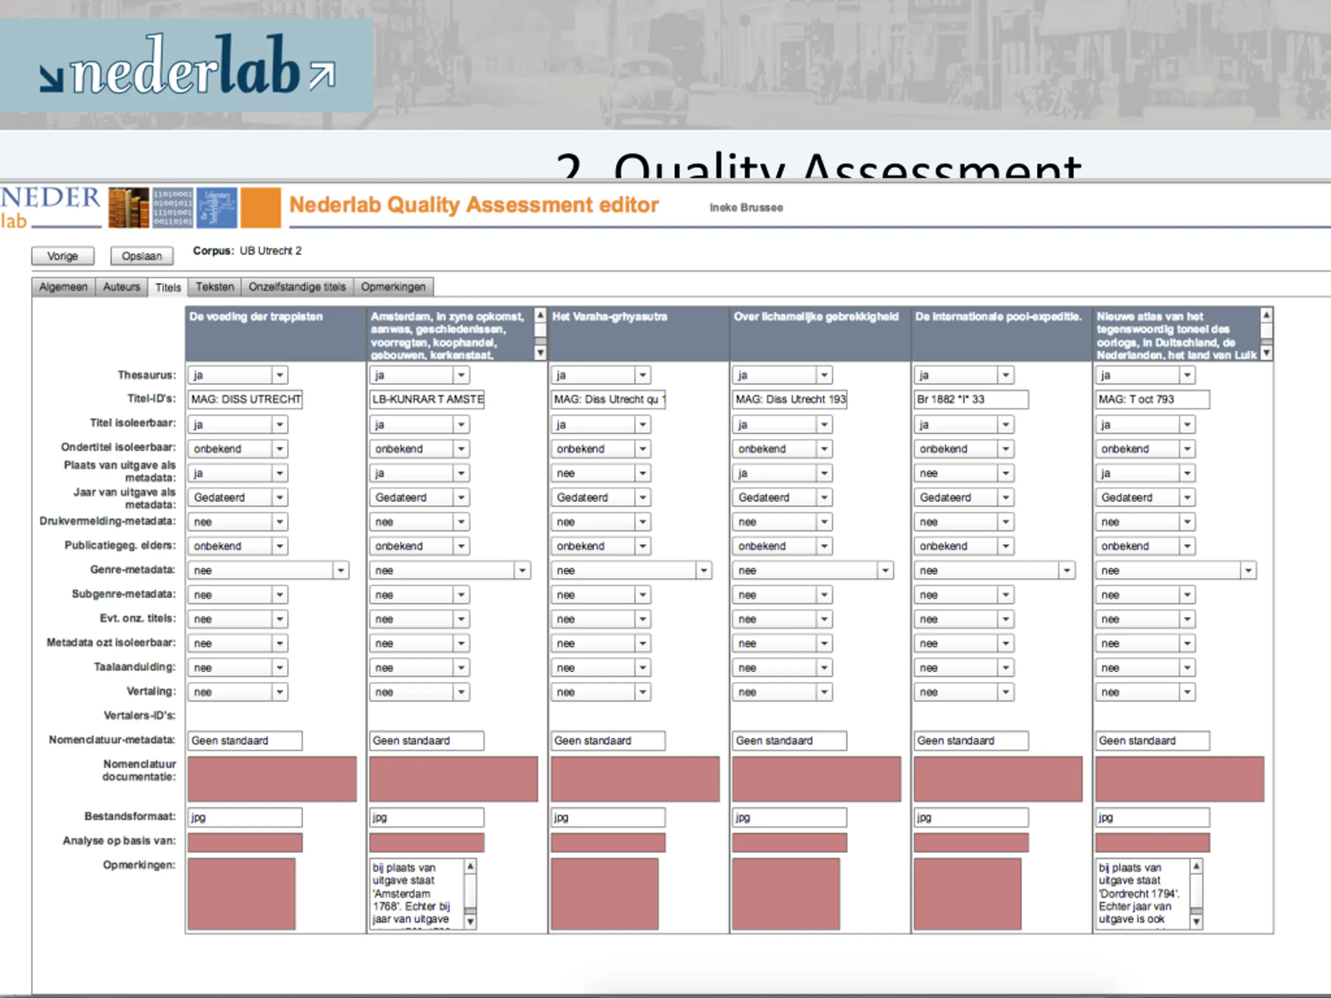
Task: Select the Titels tab
Action: click(x=168, y=287)
